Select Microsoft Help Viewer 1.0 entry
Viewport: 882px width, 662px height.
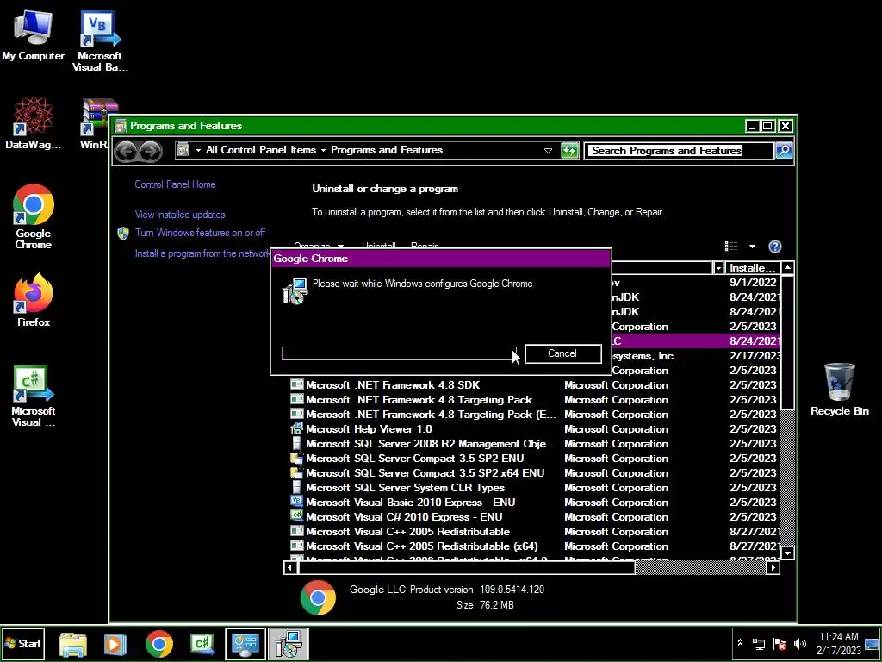click(532, 429)
